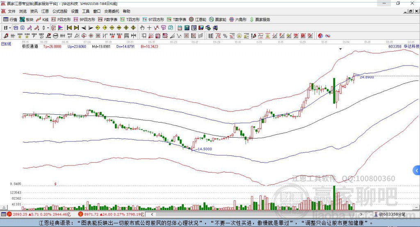
Task: Open the 赢家轮 wheel tool
Action: (218, 20)
